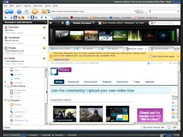Click the Picasa service icon
The height and width of the screenshot is (137, 183).
click(6, 48)
